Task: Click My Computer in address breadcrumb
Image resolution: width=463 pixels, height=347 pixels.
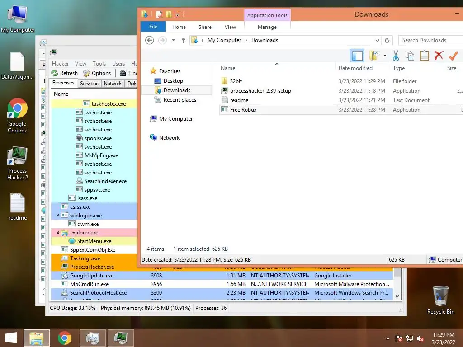Action: point(224,40)
